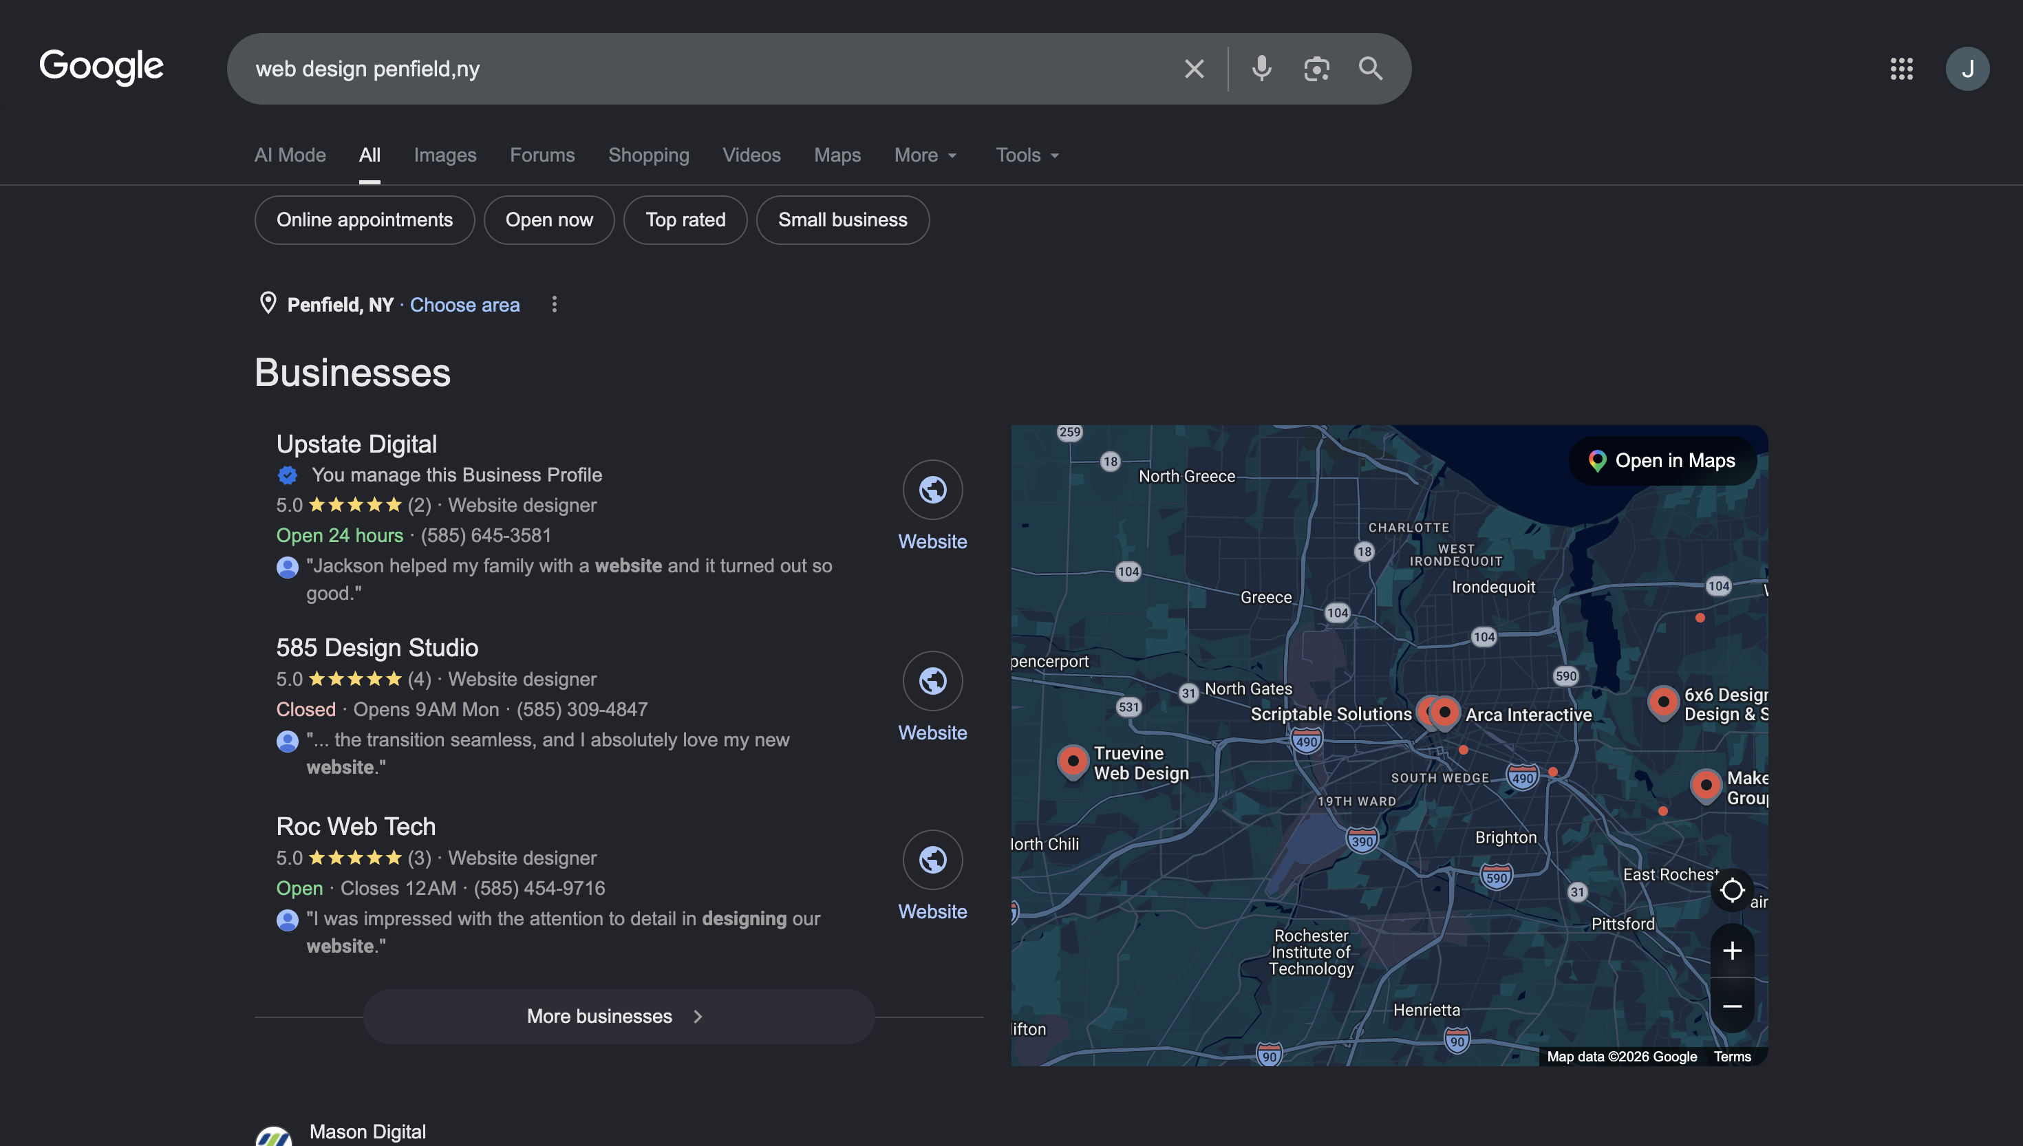2023x1146 pixels.
Task: Toggle the Open now filter chip
Action: (x=548, y=219)
